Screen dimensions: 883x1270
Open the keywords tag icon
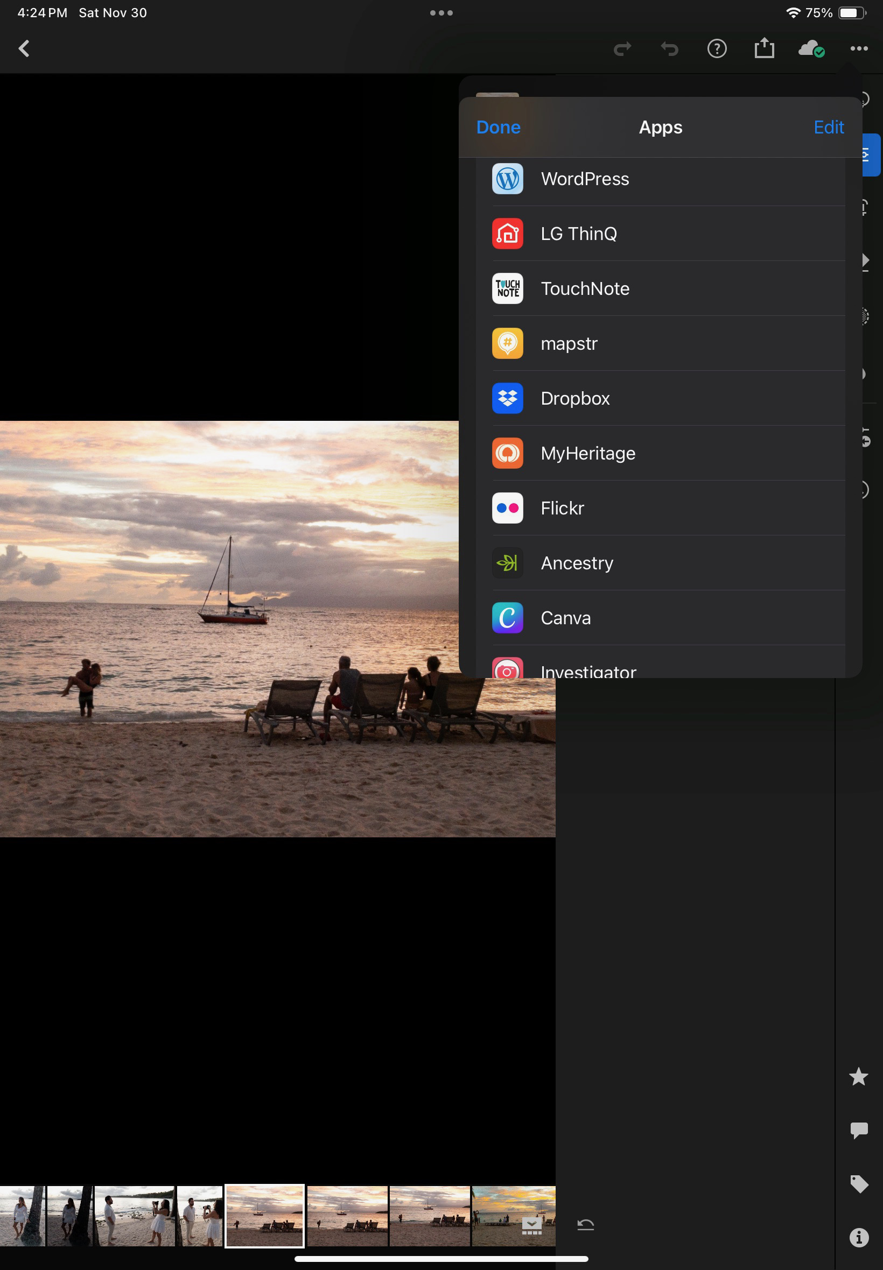(x=858, y=1183)
